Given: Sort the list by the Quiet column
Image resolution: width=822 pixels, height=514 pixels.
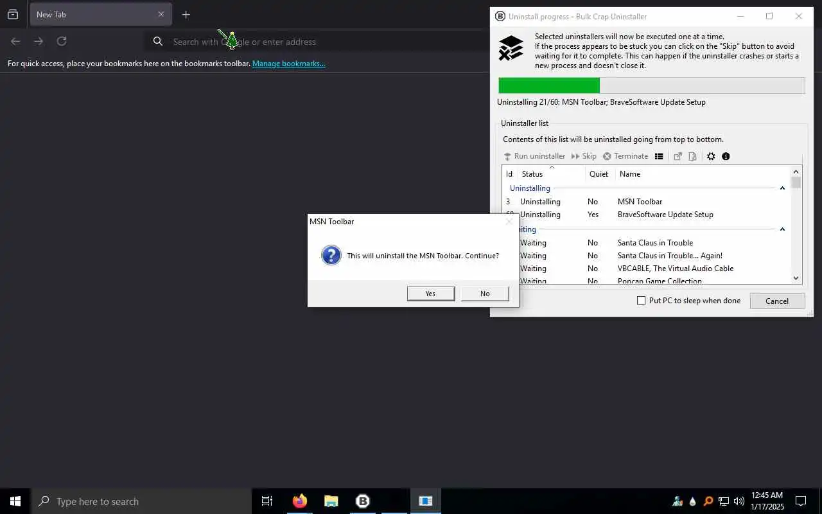Looking at the screenshot, I should [599, 173].
